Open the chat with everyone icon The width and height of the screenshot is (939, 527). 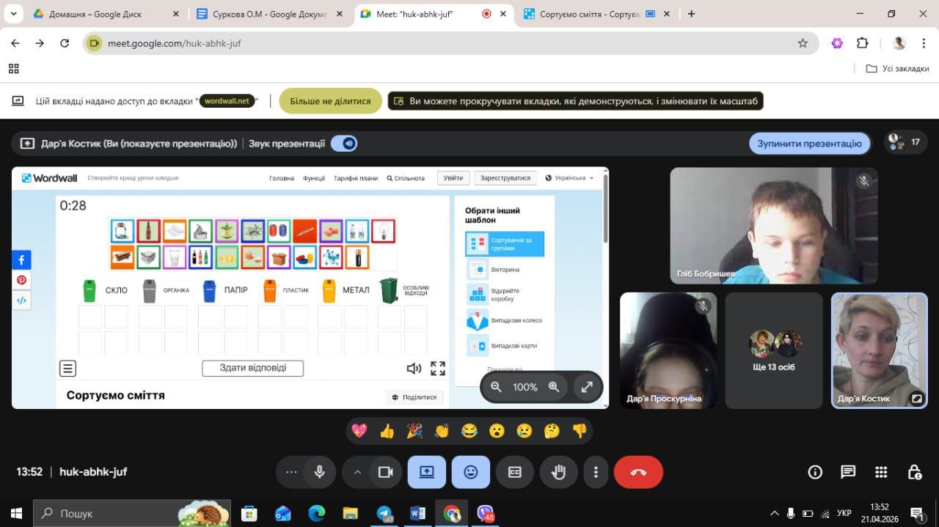point(848,472)
